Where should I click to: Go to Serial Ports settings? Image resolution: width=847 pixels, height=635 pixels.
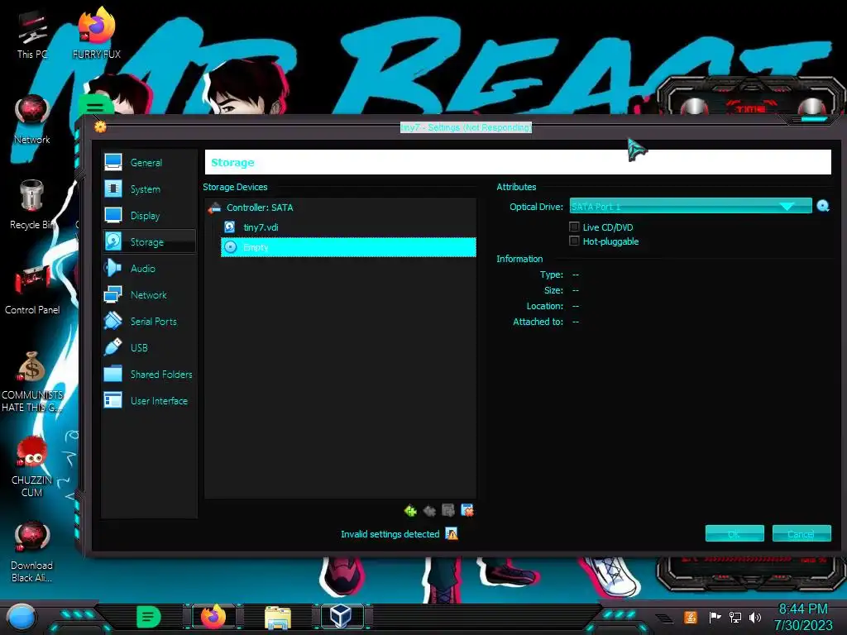coord(149,322)
